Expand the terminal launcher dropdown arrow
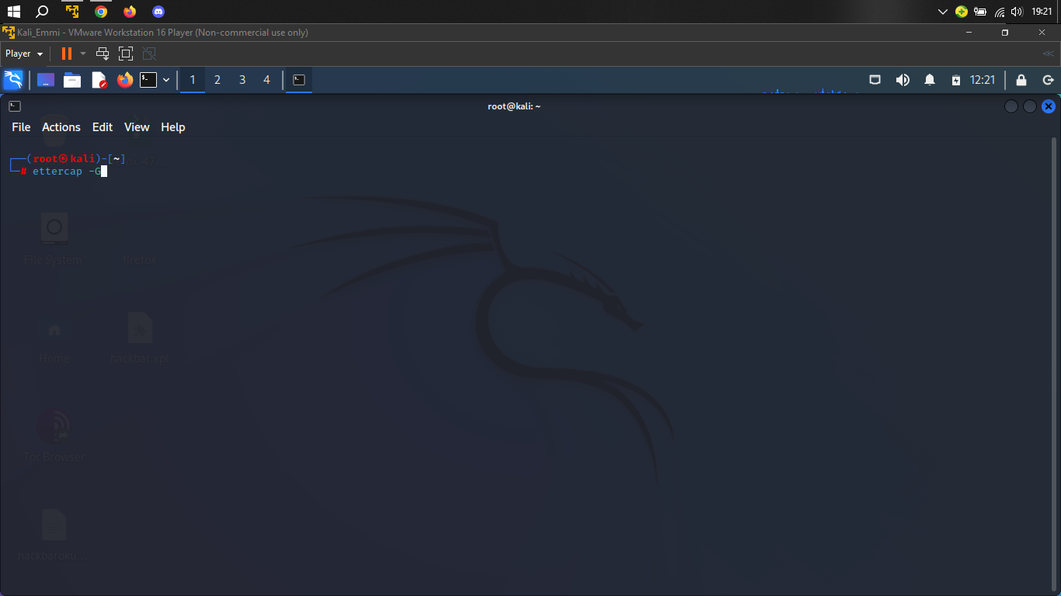 point(166,80)
